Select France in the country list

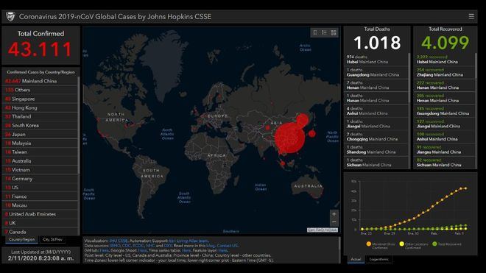(40, 196)
